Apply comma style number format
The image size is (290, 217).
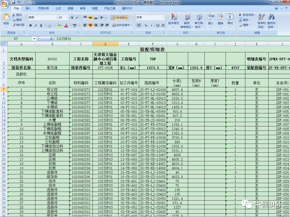[x=152, y=26]
